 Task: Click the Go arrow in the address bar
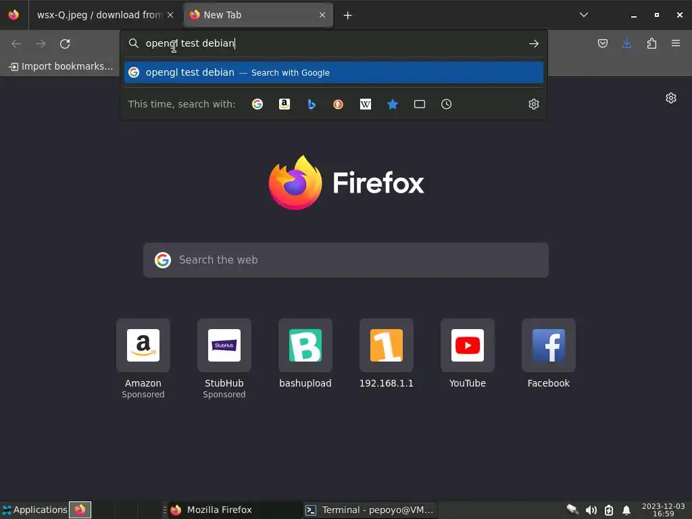(534, 44)
